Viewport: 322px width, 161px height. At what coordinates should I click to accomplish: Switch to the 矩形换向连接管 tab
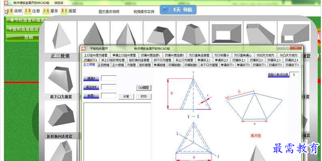point(139,60)
